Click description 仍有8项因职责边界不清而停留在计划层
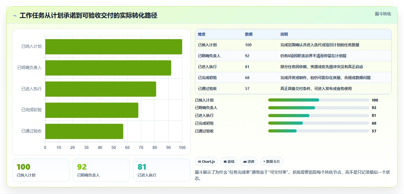The image size is (404, 194). click(x=313, y=56)
